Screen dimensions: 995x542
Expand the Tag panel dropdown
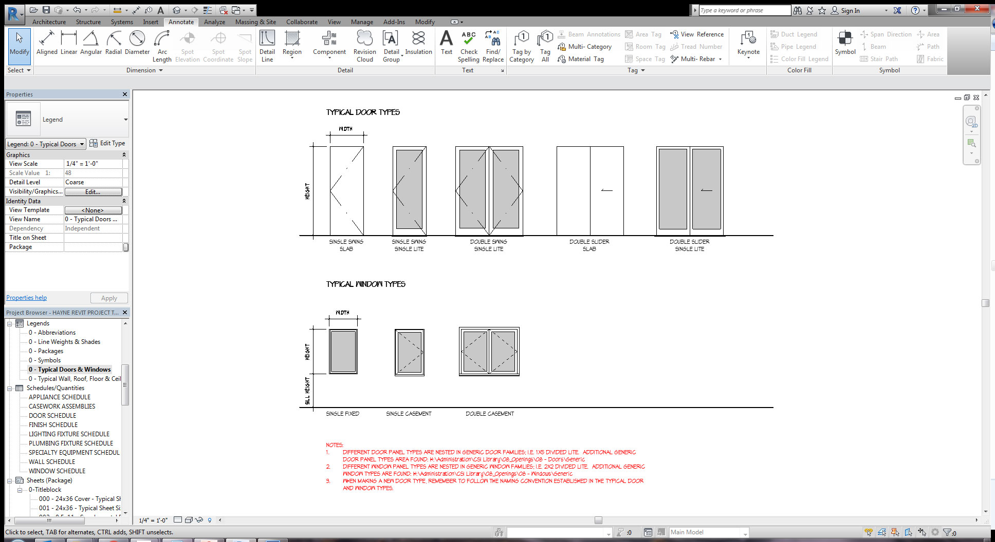636,70
